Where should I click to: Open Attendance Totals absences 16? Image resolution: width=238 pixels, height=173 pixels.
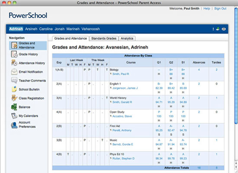click(199, 168)
